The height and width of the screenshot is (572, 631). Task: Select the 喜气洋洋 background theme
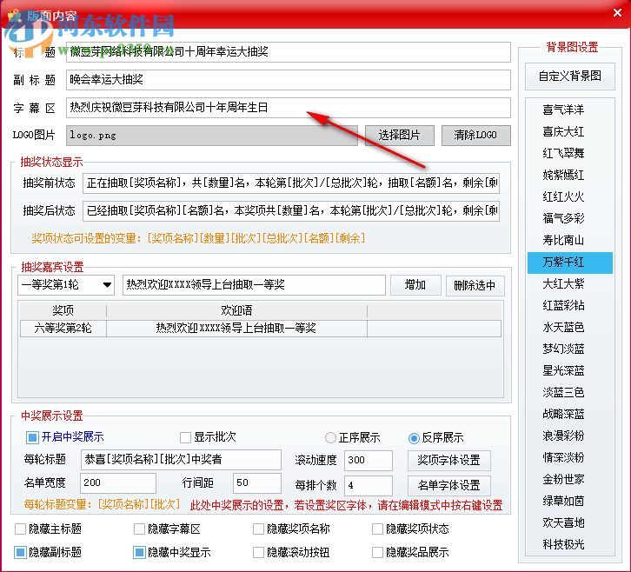[570, 110]
